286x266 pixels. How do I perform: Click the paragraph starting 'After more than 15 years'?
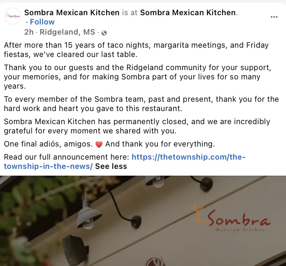point(136,50)
